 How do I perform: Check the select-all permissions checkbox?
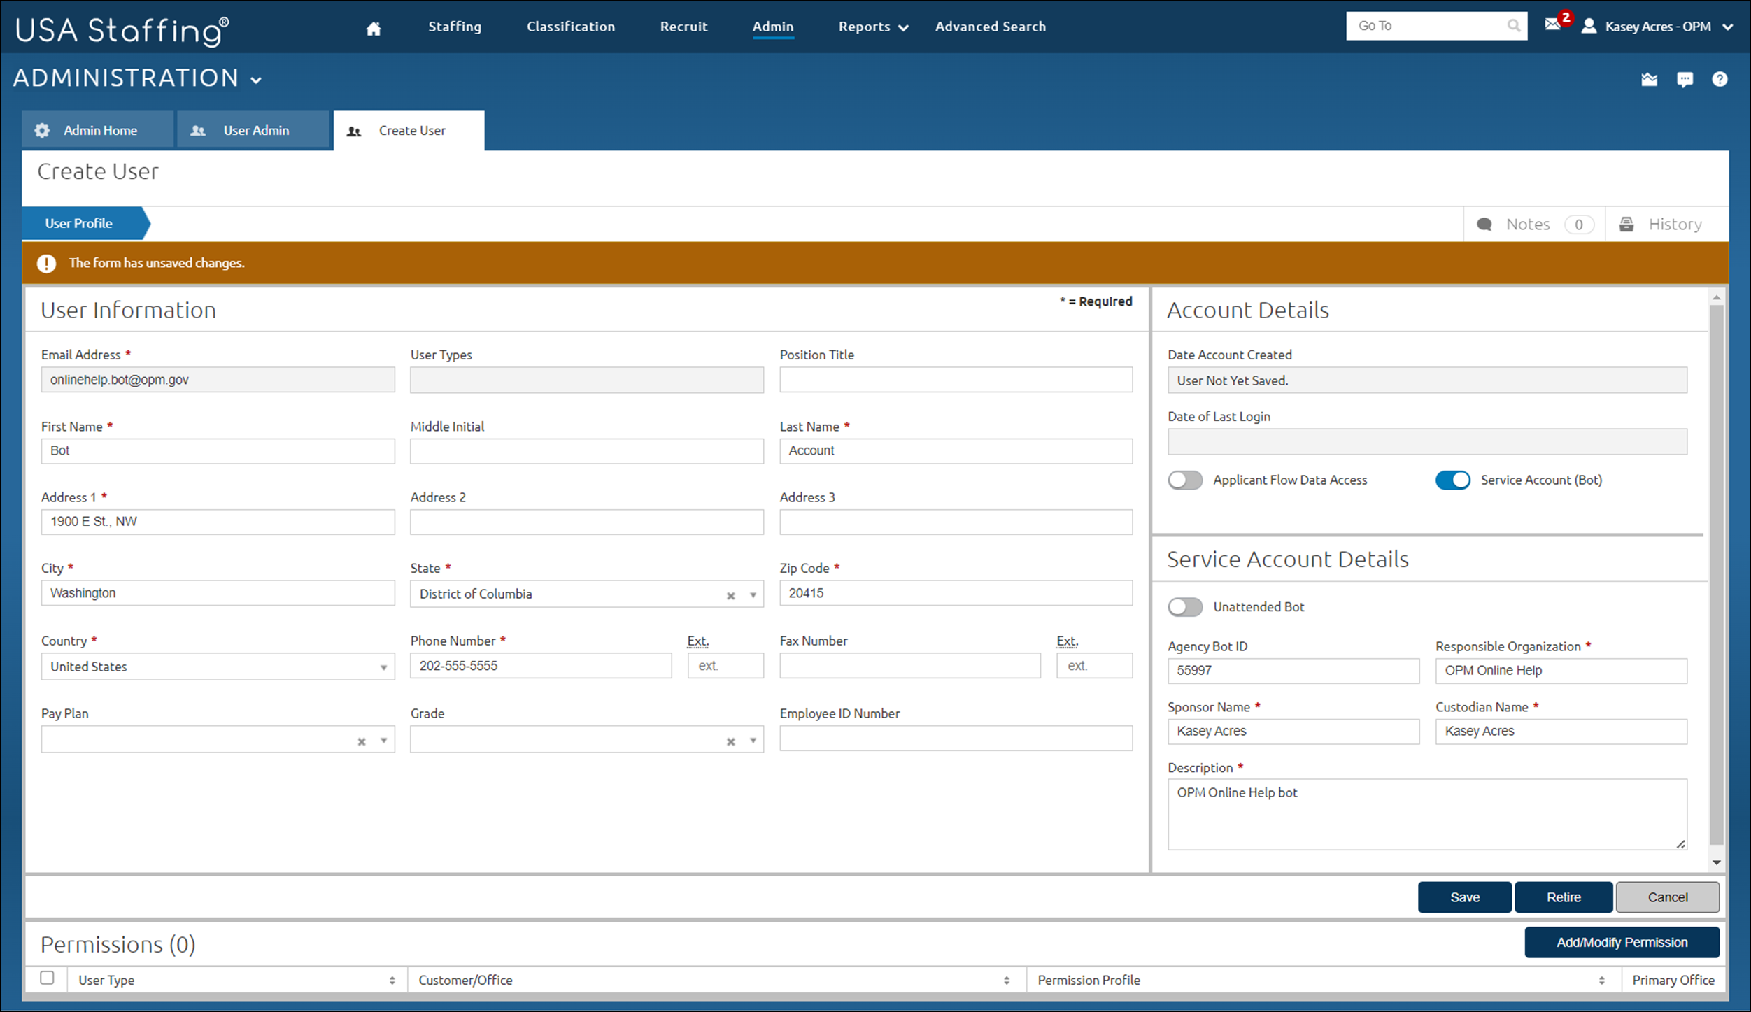(47, 978)
